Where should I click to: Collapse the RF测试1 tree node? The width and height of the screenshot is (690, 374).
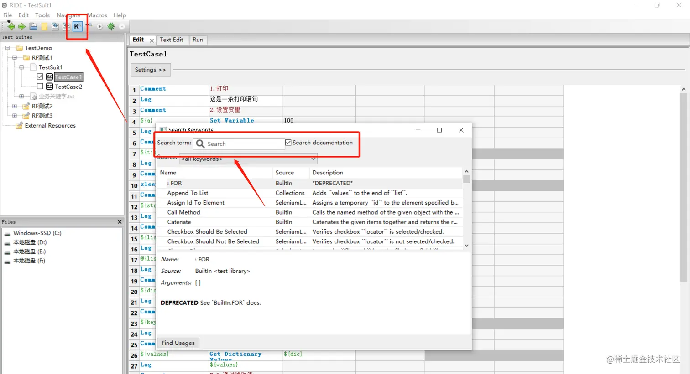pos(15,57)
